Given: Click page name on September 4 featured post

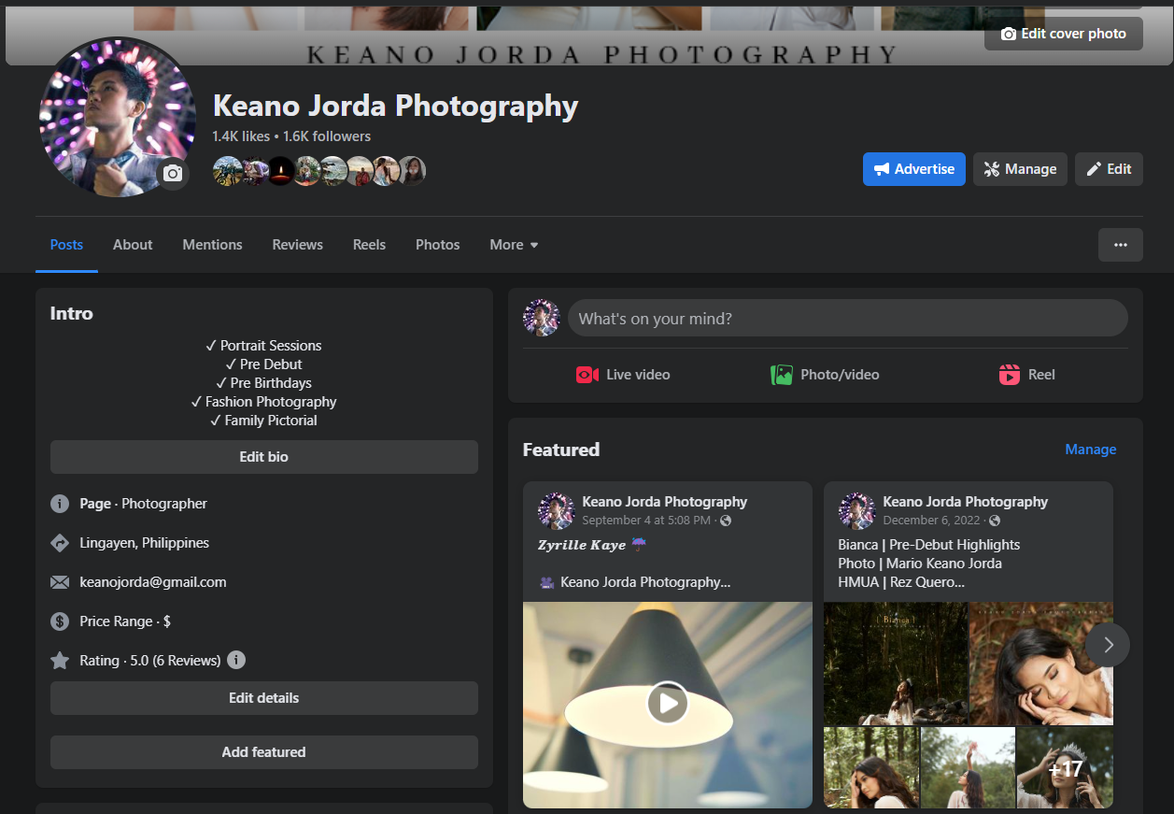Looking at the screenshot, I should coord(665,502).
